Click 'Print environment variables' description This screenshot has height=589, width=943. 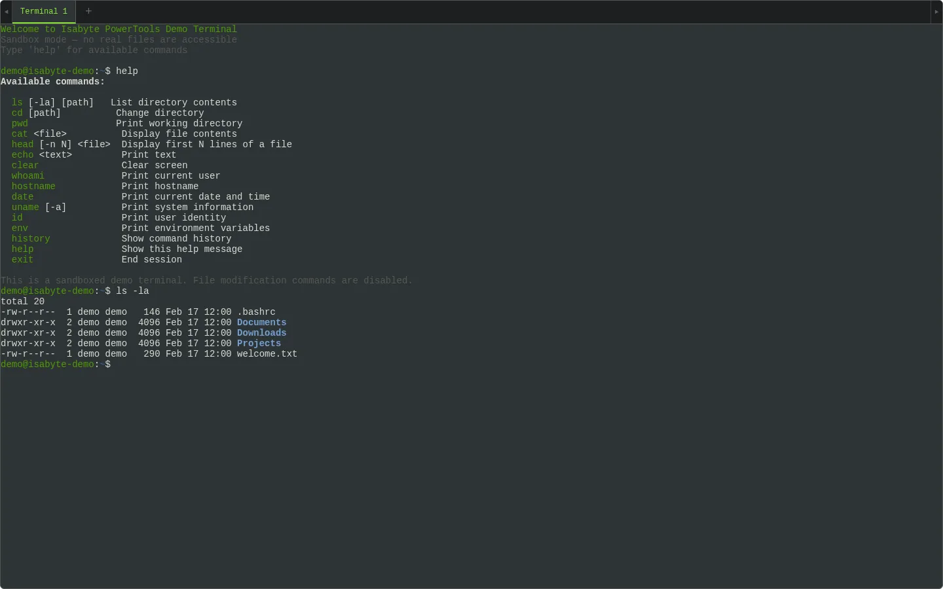pos(196,228)
